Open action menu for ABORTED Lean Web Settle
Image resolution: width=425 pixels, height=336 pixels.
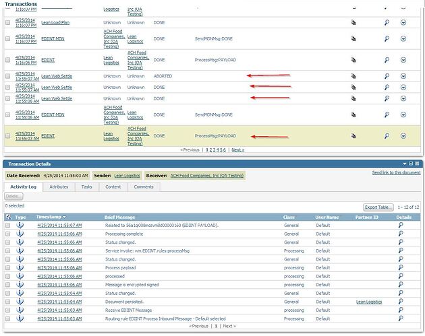point(403,76)
